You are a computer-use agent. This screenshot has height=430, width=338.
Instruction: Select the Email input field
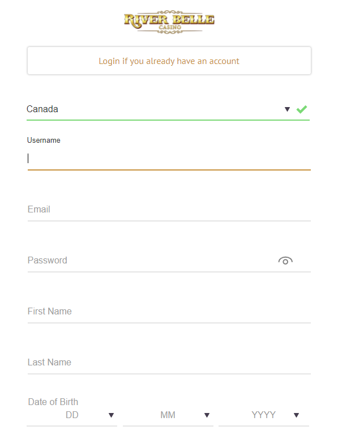point(169,210)
